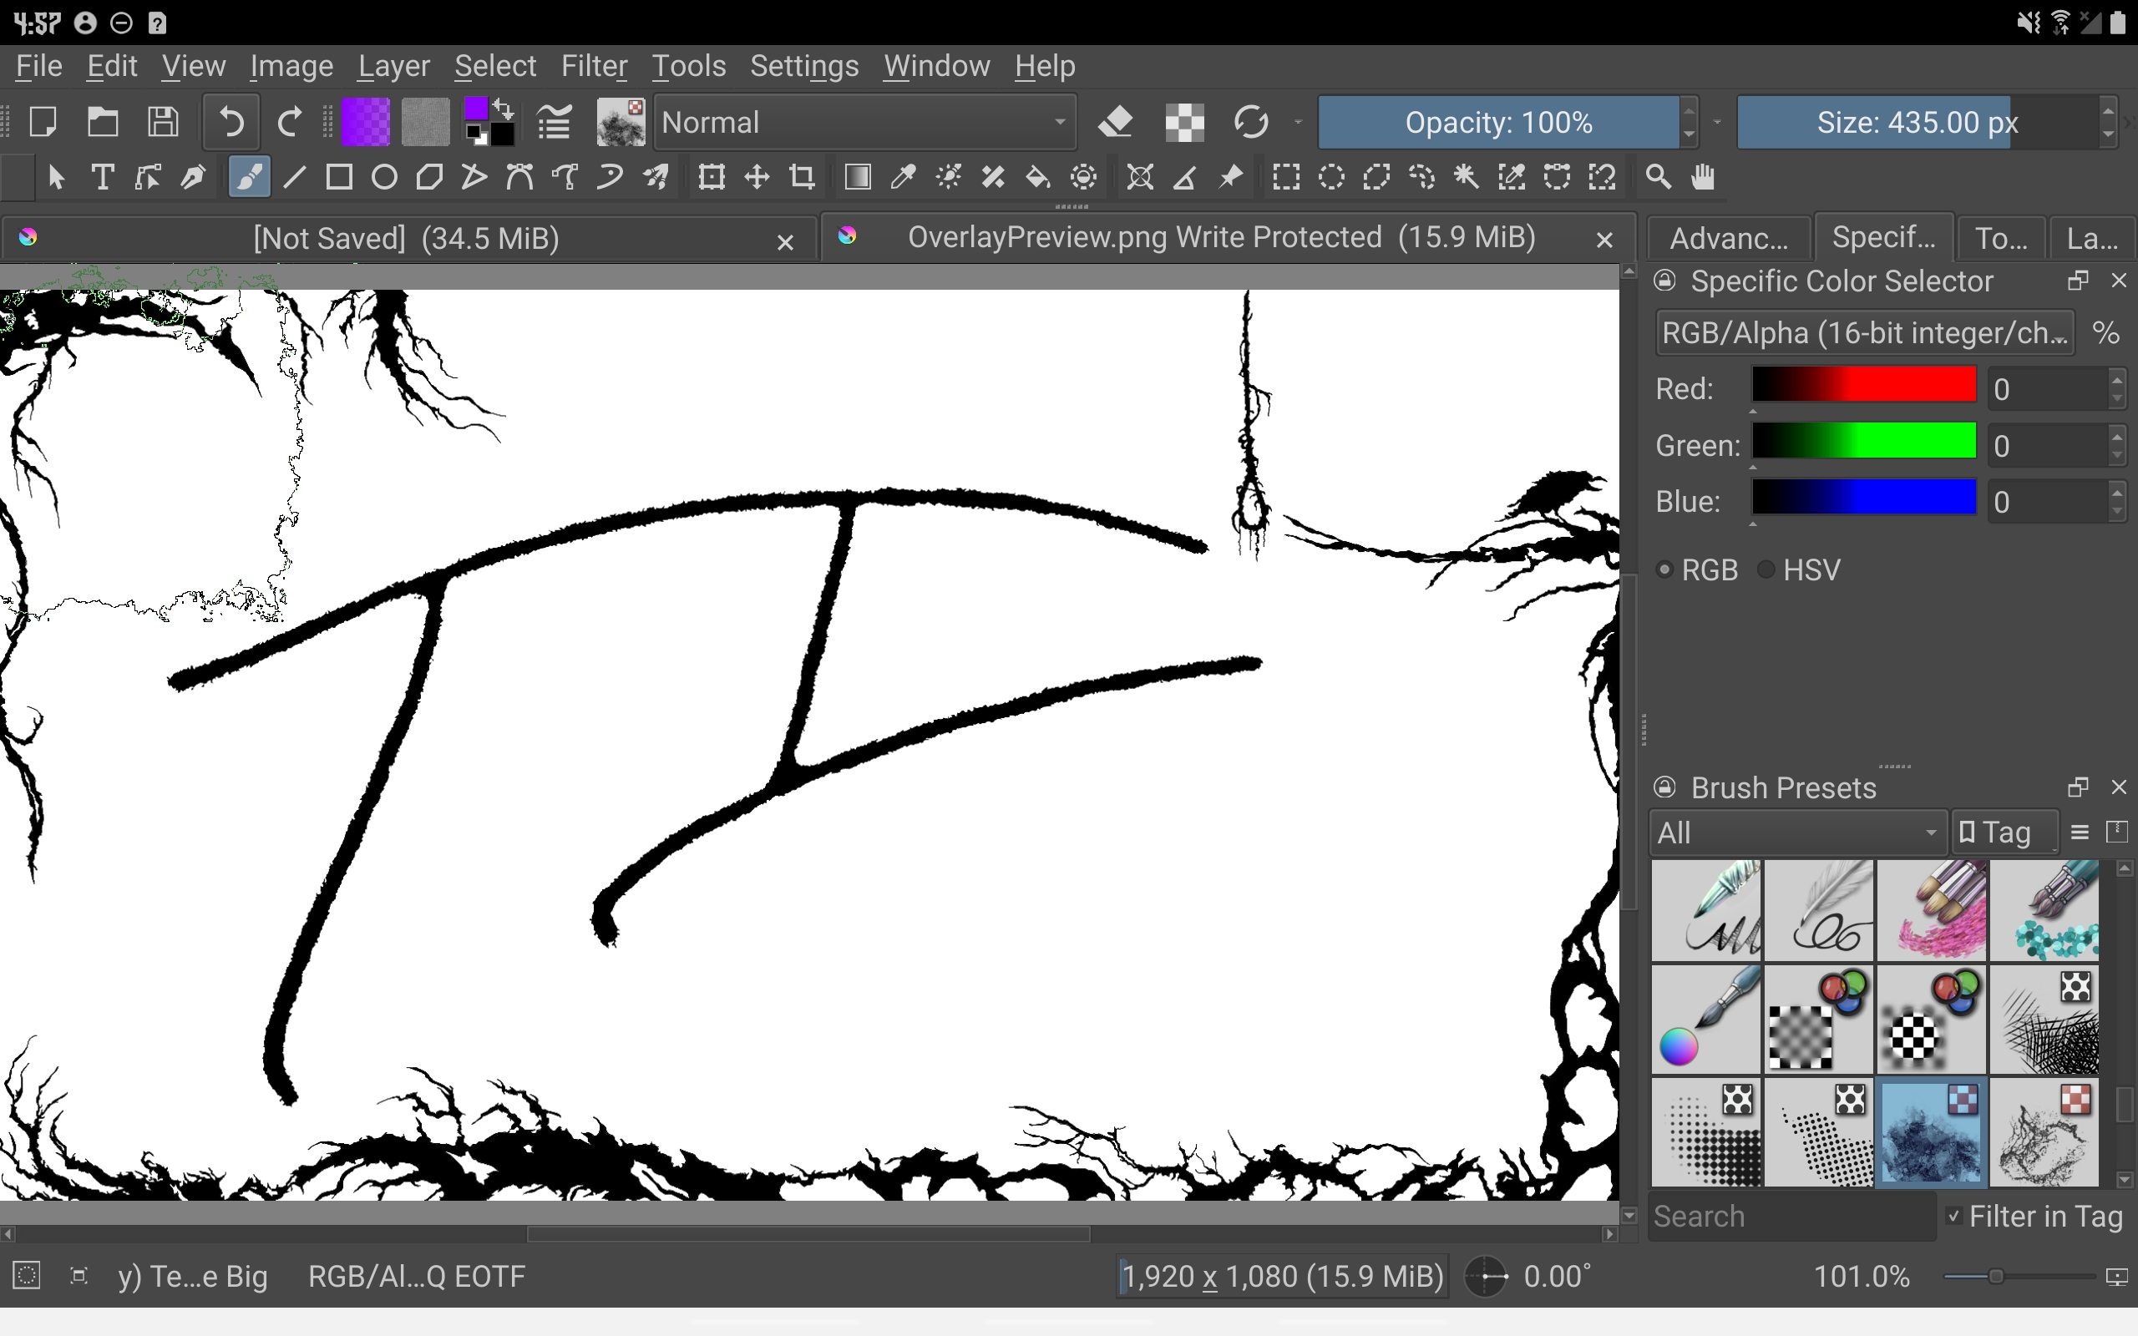Select the Rectangular Selection tool
Image resolution: width=2138 pixels, height=1336 pixels.
(1285, 178)
